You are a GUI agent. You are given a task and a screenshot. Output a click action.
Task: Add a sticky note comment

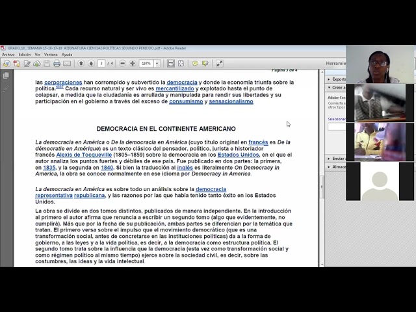pos(195,64)
